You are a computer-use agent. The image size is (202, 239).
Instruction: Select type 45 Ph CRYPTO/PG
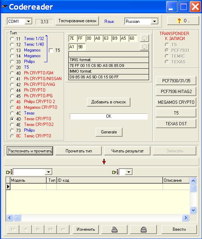12,96
